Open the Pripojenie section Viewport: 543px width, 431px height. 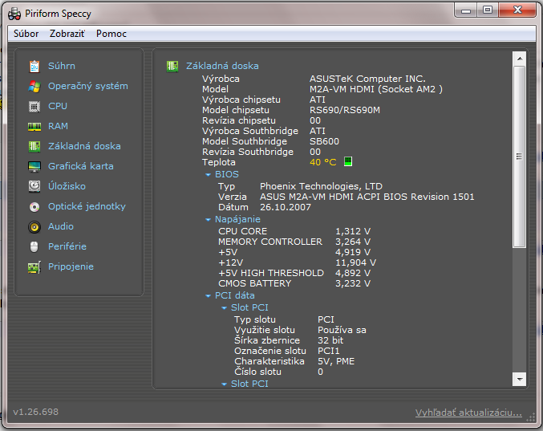coord(71,266)
